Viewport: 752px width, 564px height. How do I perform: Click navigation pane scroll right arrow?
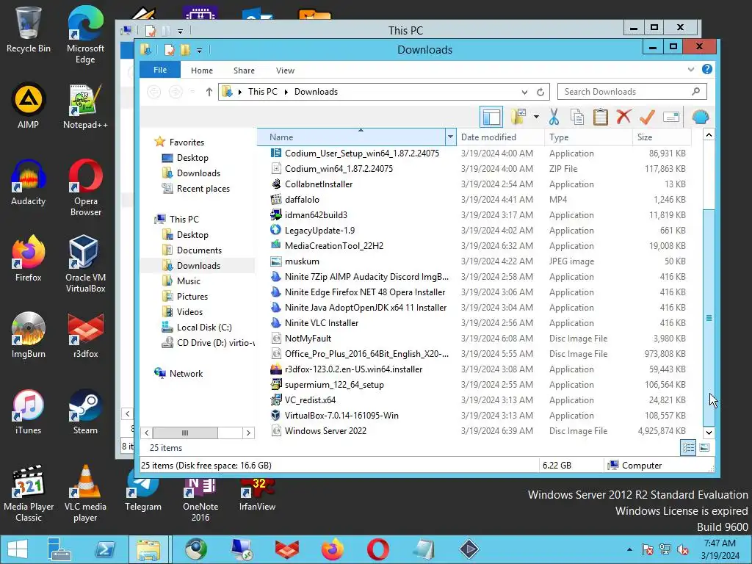[248, 433]
